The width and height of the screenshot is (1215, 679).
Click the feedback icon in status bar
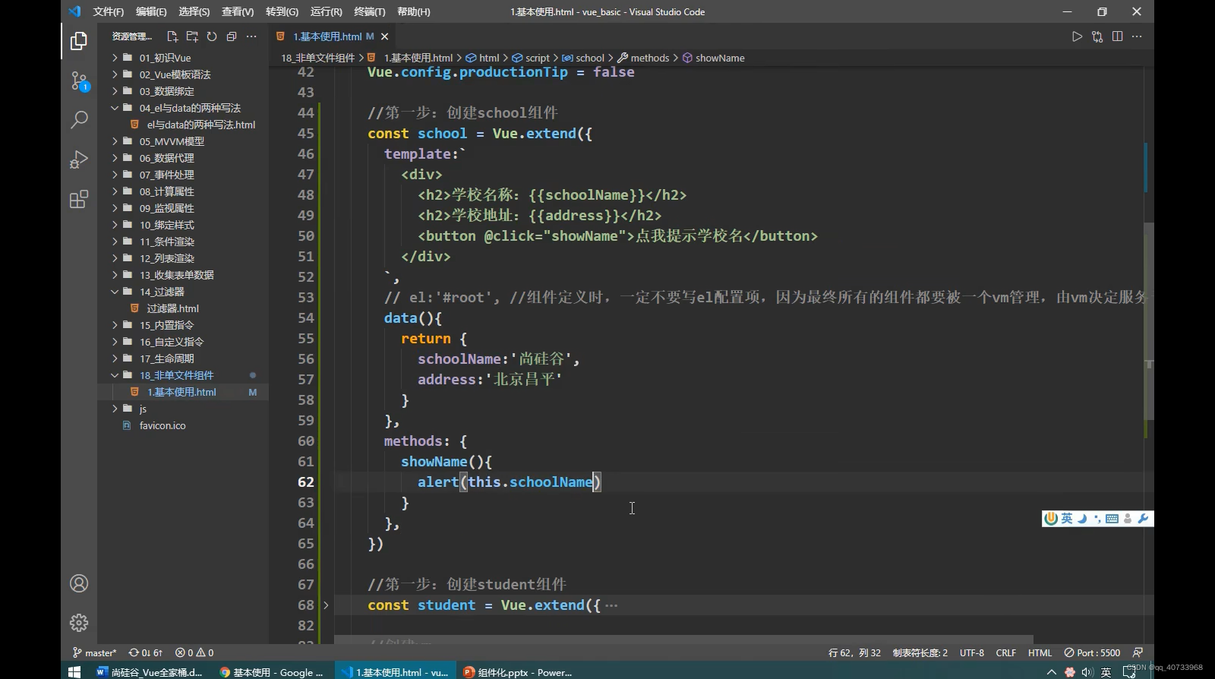(x=1138, y=652)
